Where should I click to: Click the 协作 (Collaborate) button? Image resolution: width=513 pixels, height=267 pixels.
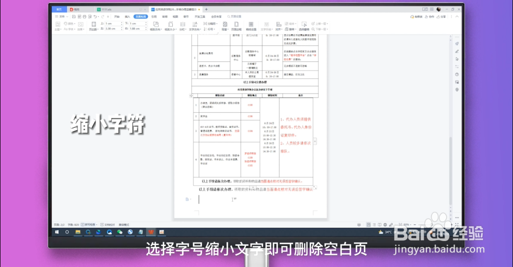[430, 17]
